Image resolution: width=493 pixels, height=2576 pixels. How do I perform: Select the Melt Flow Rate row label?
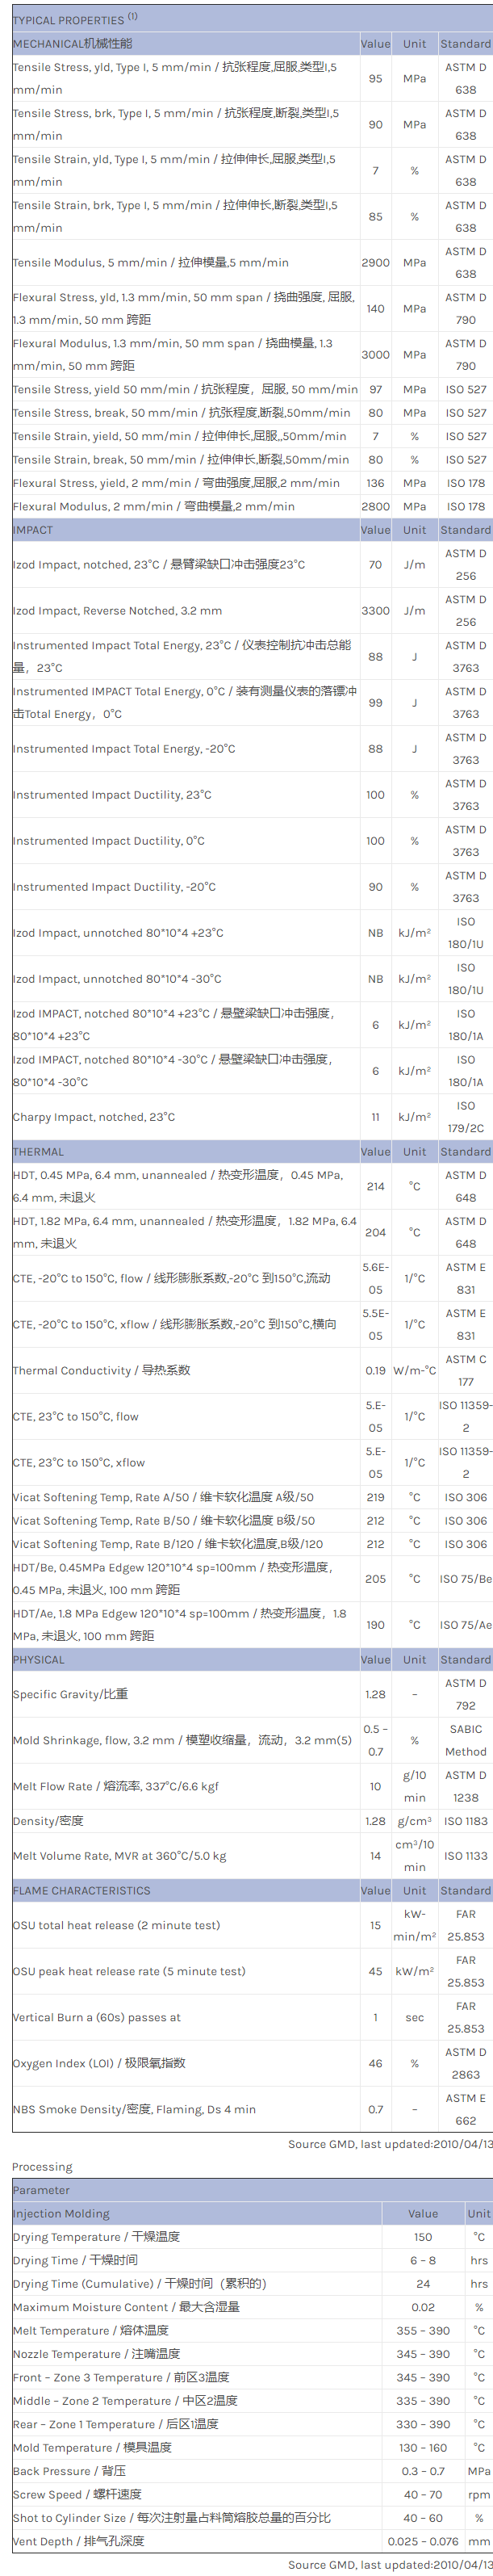pos(115,1786)
